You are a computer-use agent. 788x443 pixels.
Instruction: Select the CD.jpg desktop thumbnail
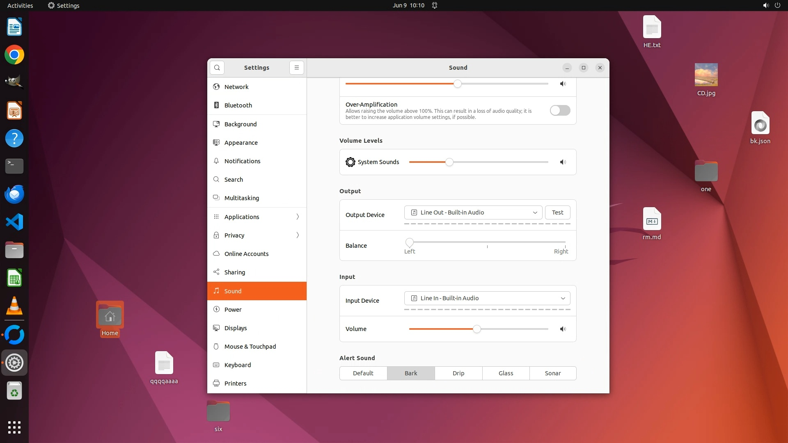click(x=706, y=75)
